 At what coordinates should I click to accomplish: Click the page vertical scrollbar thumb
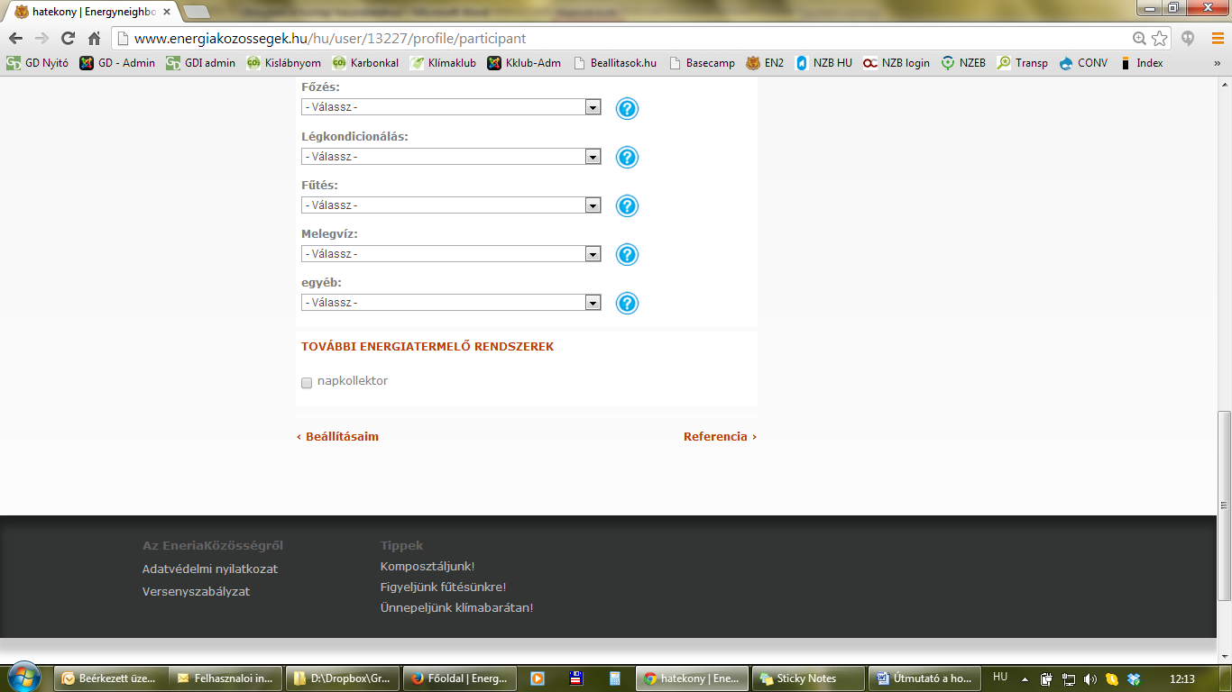coord(1224,505)
